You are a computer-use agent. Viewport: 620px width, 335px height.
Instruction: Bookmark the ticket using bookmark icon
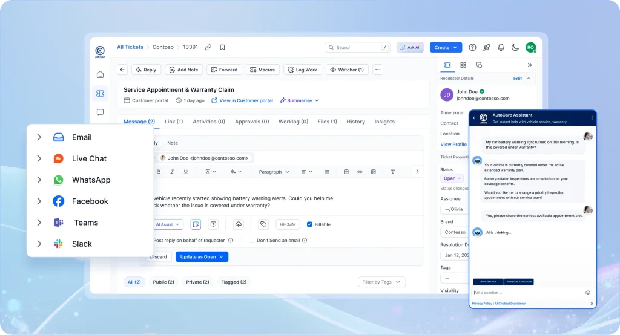pos(222,47)
